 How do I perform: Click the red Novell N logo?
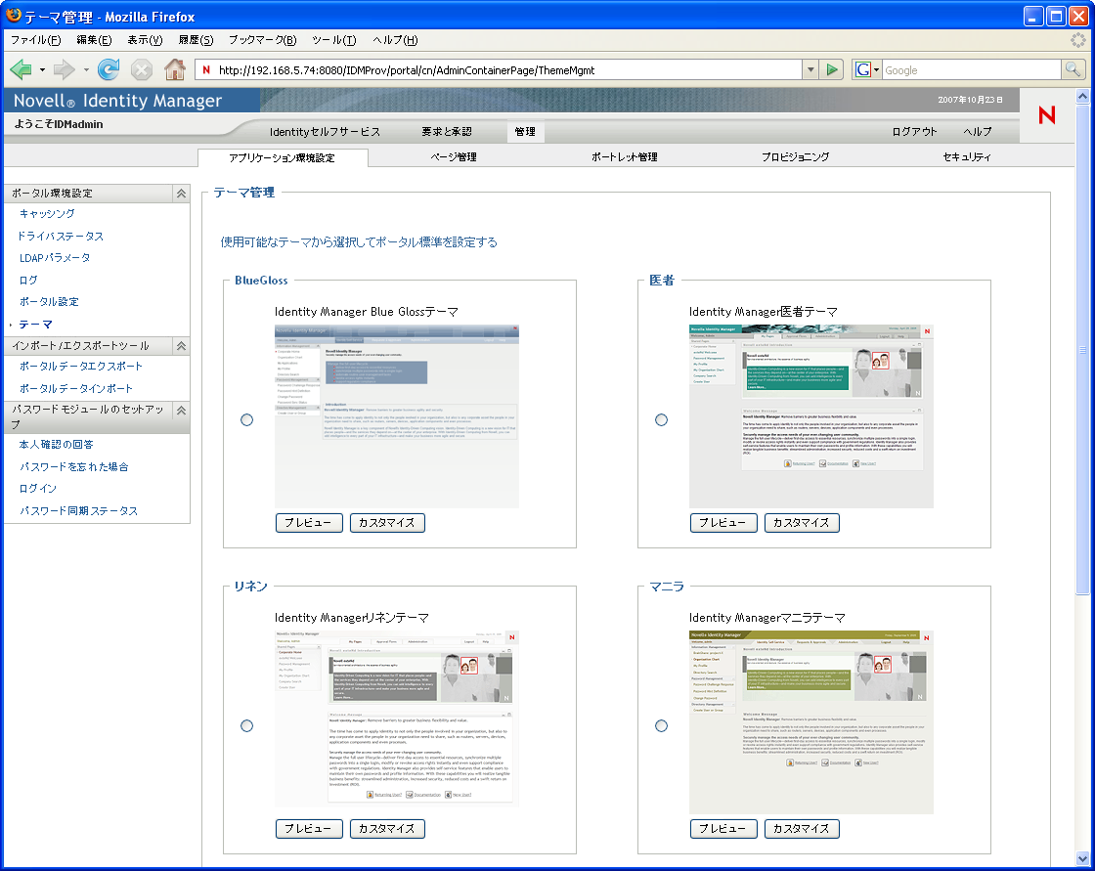coord(1046,114)
